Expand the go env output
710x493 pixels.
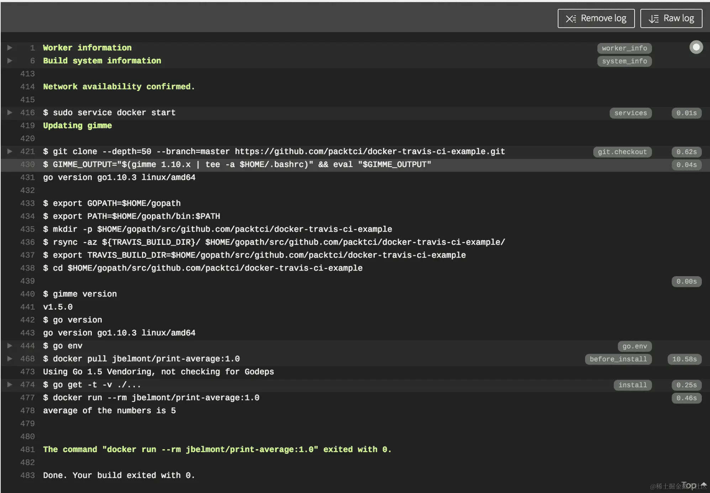pos(10,346)
